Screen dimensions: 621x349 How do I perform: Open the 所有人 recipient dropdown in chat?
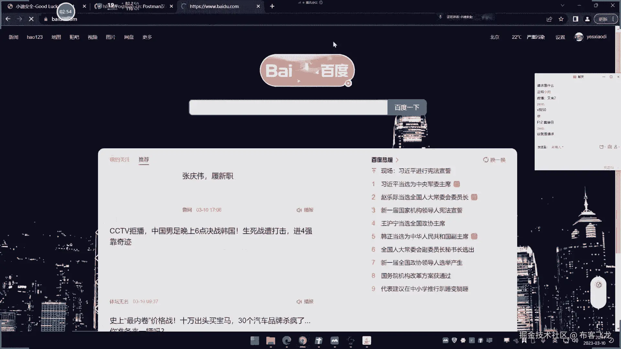click(x=557, y=147)
